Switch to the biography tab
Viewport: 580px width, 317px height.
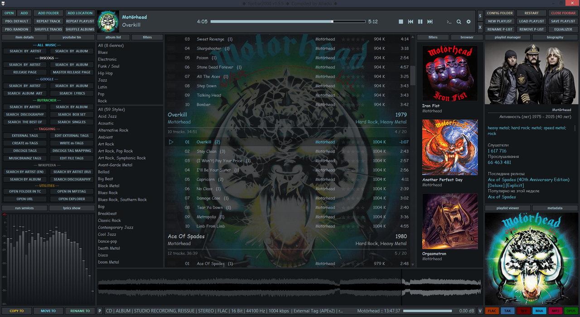tap(555, 37)
